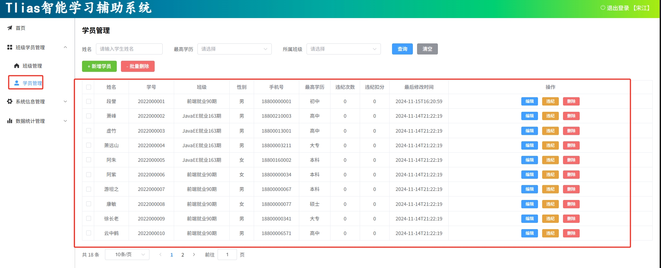Select page 1 in pagination
Viewport: 661px width, 268px height.
tap(172, 254)
